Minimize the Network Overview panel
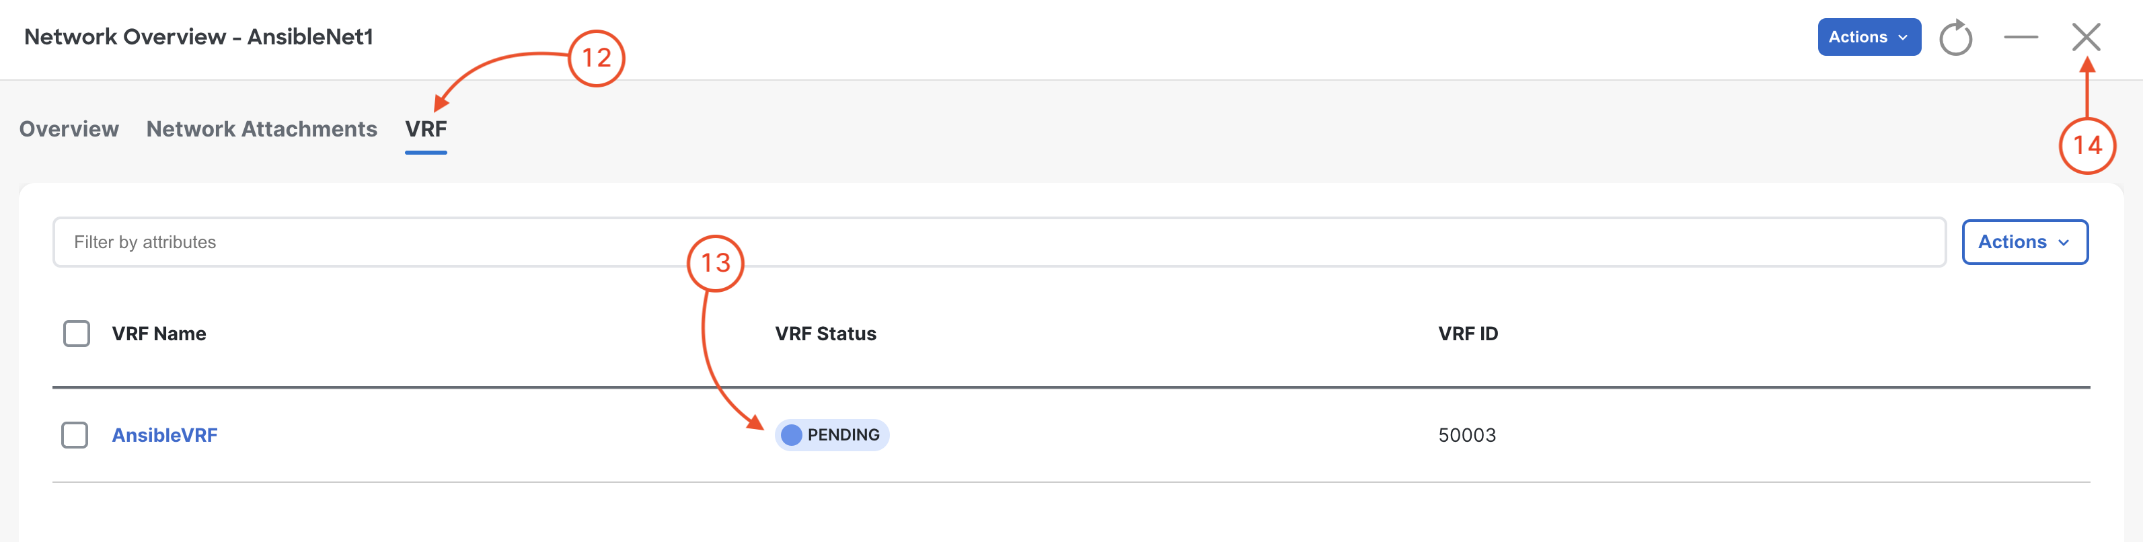The width and height of the screenshot is (2143, 542). click(x=2021, y=38)
